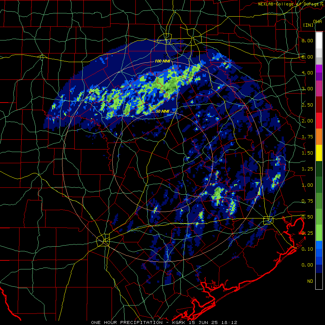Image resolution: width=325 pixels, height=325 pixels.
Task: Click the 18:12 timestamp in the caption
Action: coord(229,322)
